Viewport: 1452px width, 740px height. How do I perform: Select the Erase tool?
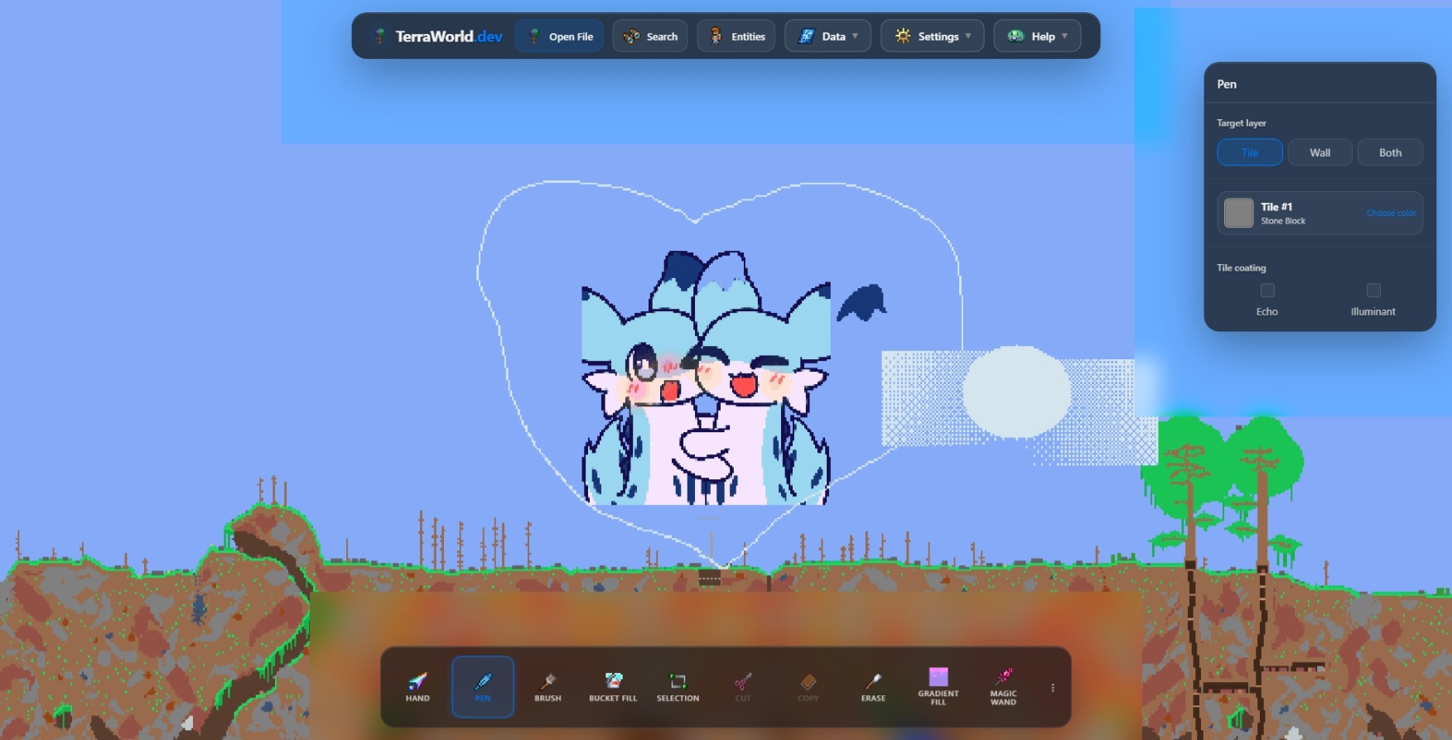(873, 687)
